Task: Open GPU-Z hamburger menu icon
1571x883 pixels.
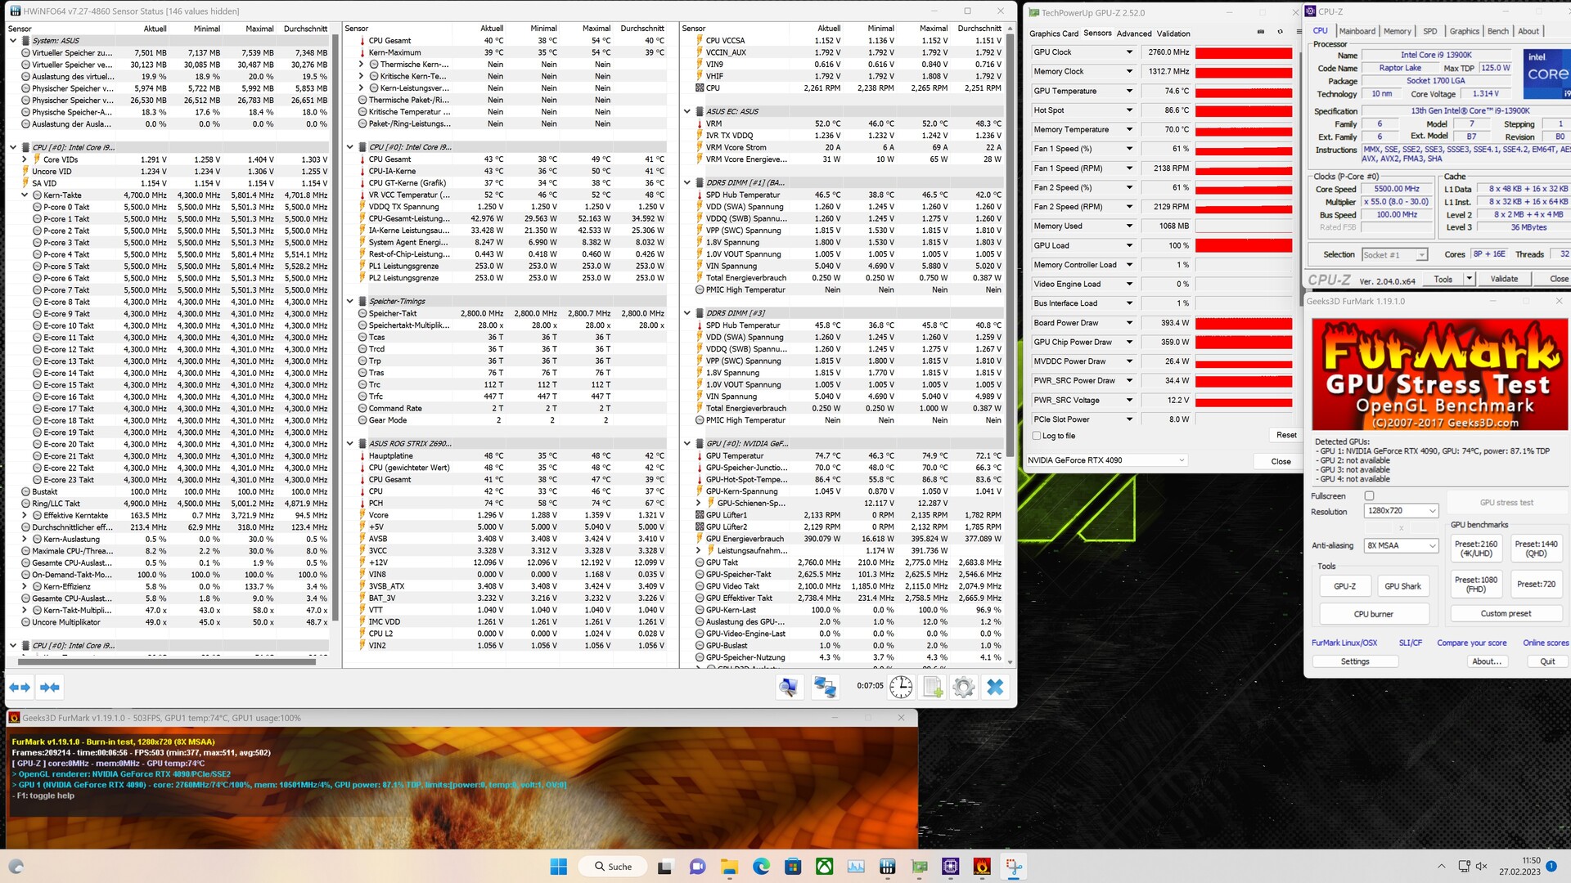Action: [x=1299, y=32]
